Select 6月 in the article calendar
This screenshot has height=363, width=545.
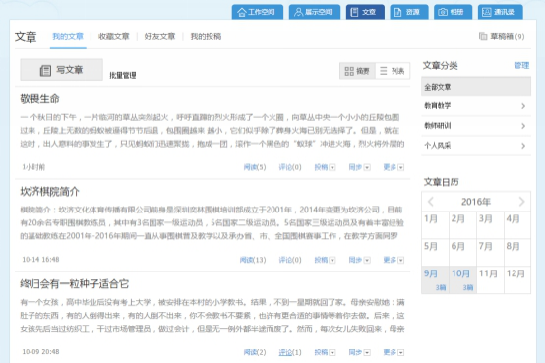pyautogui.click(x=462, y=253)
